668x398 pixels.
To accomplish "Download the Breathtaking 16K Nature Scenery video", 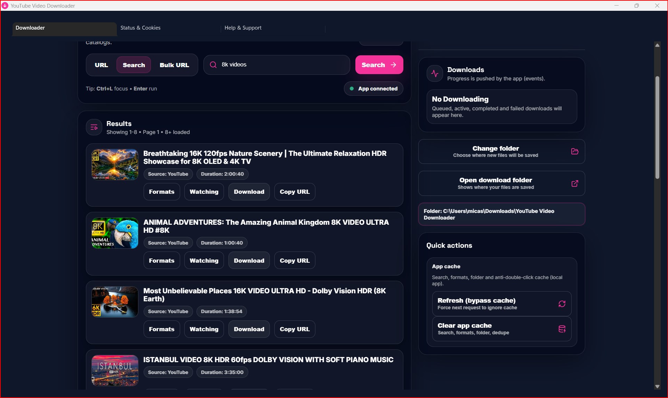I will (249, 192).
